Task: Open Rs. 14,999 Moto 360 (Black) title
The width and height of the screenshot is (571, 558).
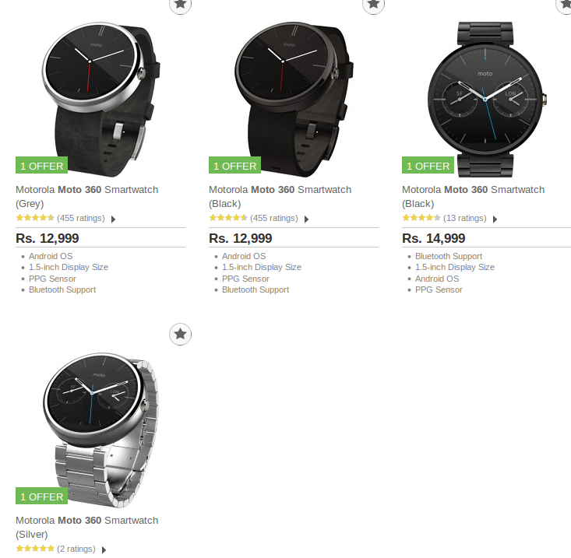Action: [x=473, y=196]
